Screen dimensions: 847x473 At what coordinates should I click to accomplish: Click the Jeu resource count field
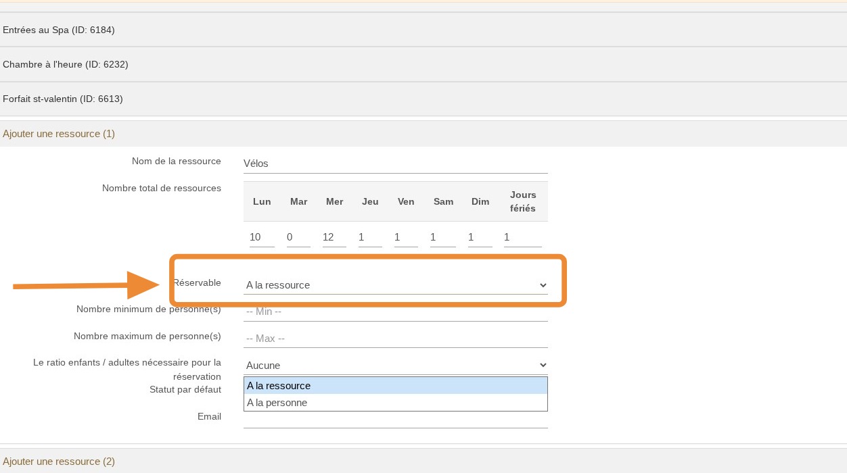click(370, 237)
